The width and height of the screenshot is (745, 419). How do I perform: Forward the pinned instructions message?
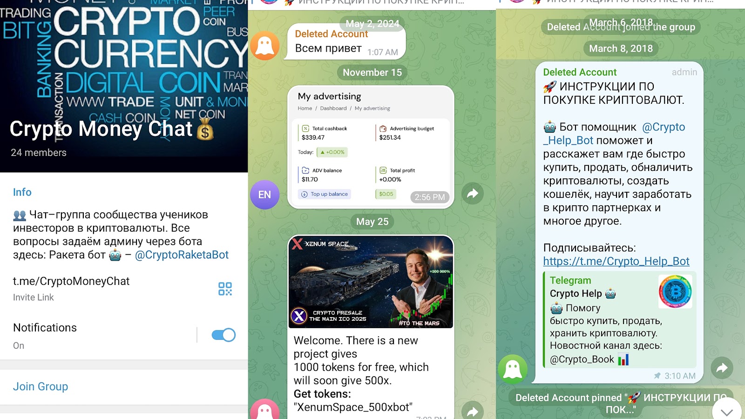point(722,368)
